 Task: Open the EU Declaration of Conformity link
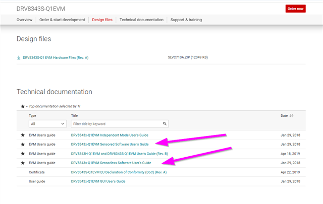[119, 172]
